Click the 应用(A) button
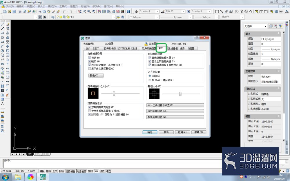Screen dimensions: 290x181 click(x=182, y=132)
